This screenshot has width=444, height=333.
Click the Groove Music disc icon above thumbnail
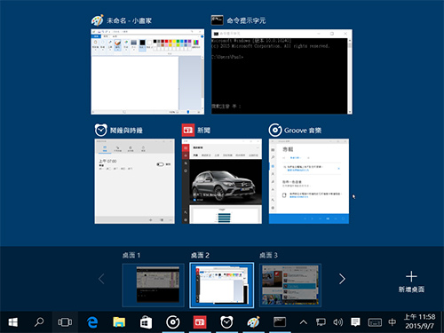(x=275, y=131)
